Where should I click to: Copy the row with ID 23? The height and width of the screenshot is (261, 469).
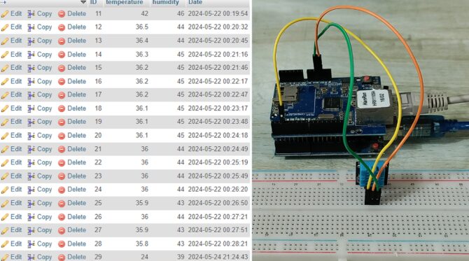(40, 176)
